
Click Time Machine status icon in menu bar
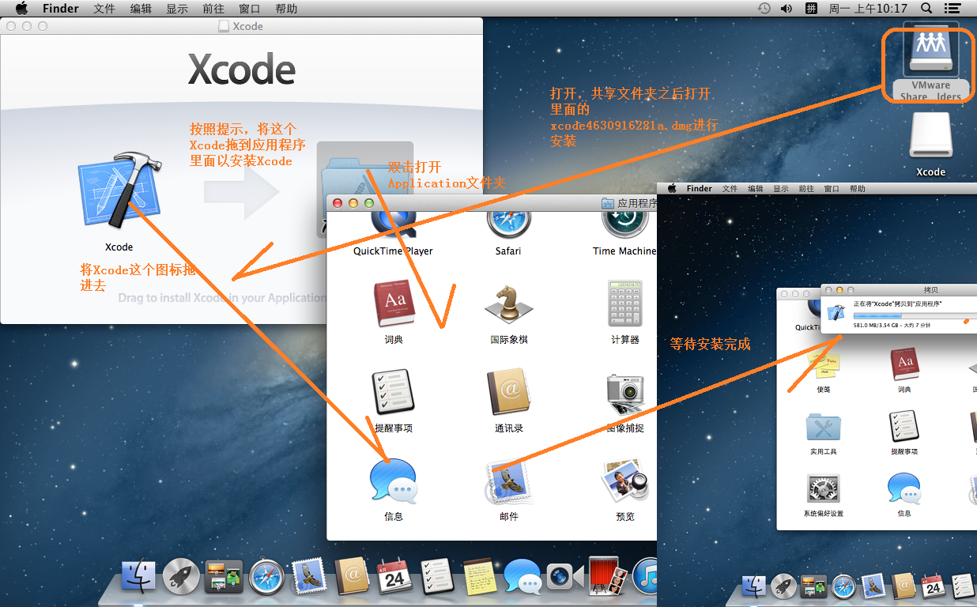(764, 9)
